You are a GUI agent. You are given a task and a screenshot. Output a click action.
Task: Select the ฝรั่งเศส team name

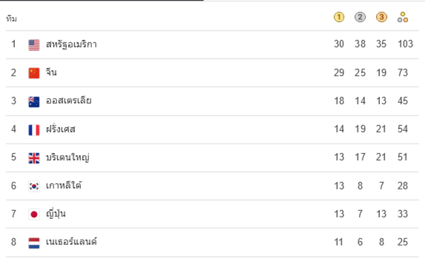coord(61,129)
